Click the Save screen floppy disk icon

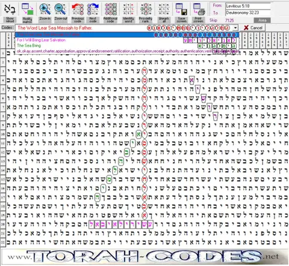coord(181,9)
